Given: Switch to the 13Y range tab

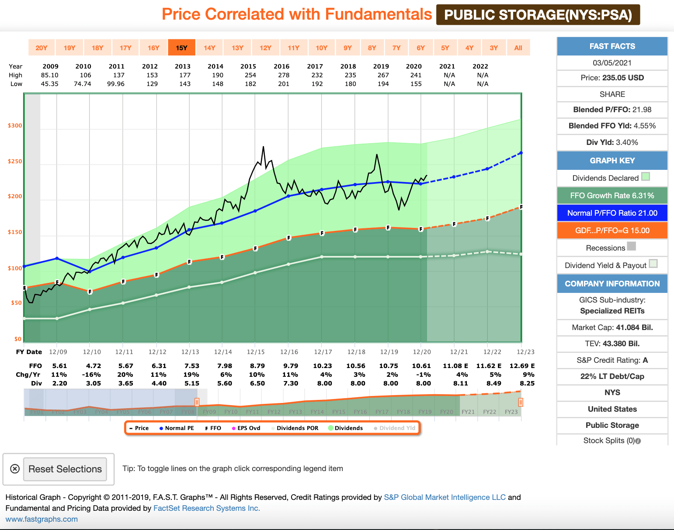Looking at the screenshot, I should click(237, 48).
